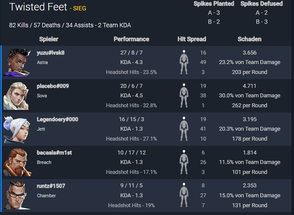Open player profile bacaala#m1st
Viewport: 294px width, 215px height.
[54, 153]
